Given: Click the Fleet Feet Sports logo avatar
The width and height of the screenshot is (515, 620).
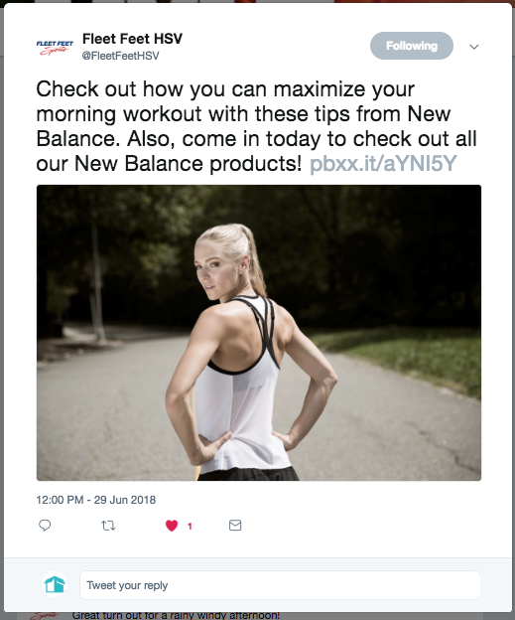Looking at the screenshot, I should click(x=55, y=47).
